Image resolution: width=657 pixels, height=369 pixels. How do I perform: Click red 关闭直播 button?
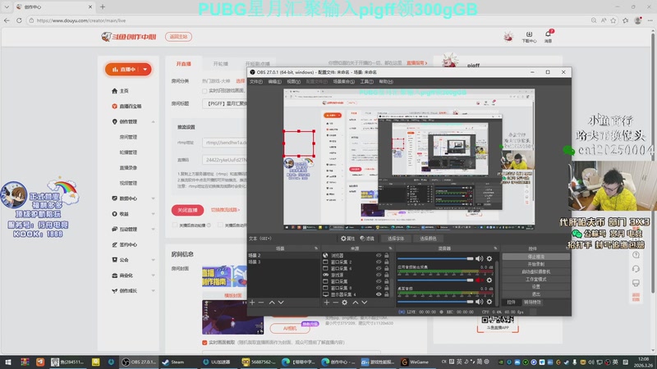[x=187, y=210]
